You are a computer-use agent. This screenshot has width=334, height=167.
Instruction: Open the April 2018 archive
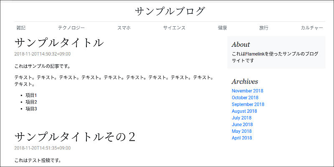point(242,138)
